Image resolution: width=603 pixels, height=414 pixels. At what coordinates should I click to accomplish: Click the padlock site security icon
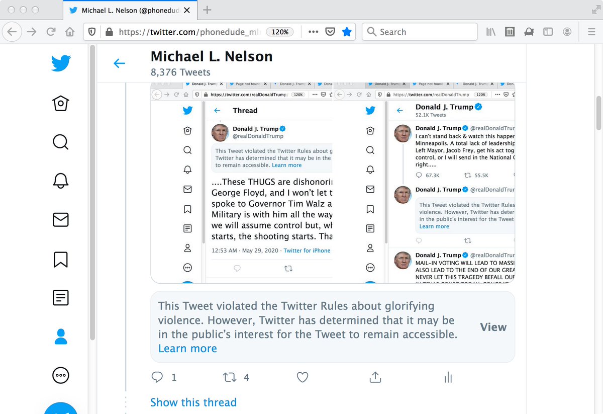[109, 32]
